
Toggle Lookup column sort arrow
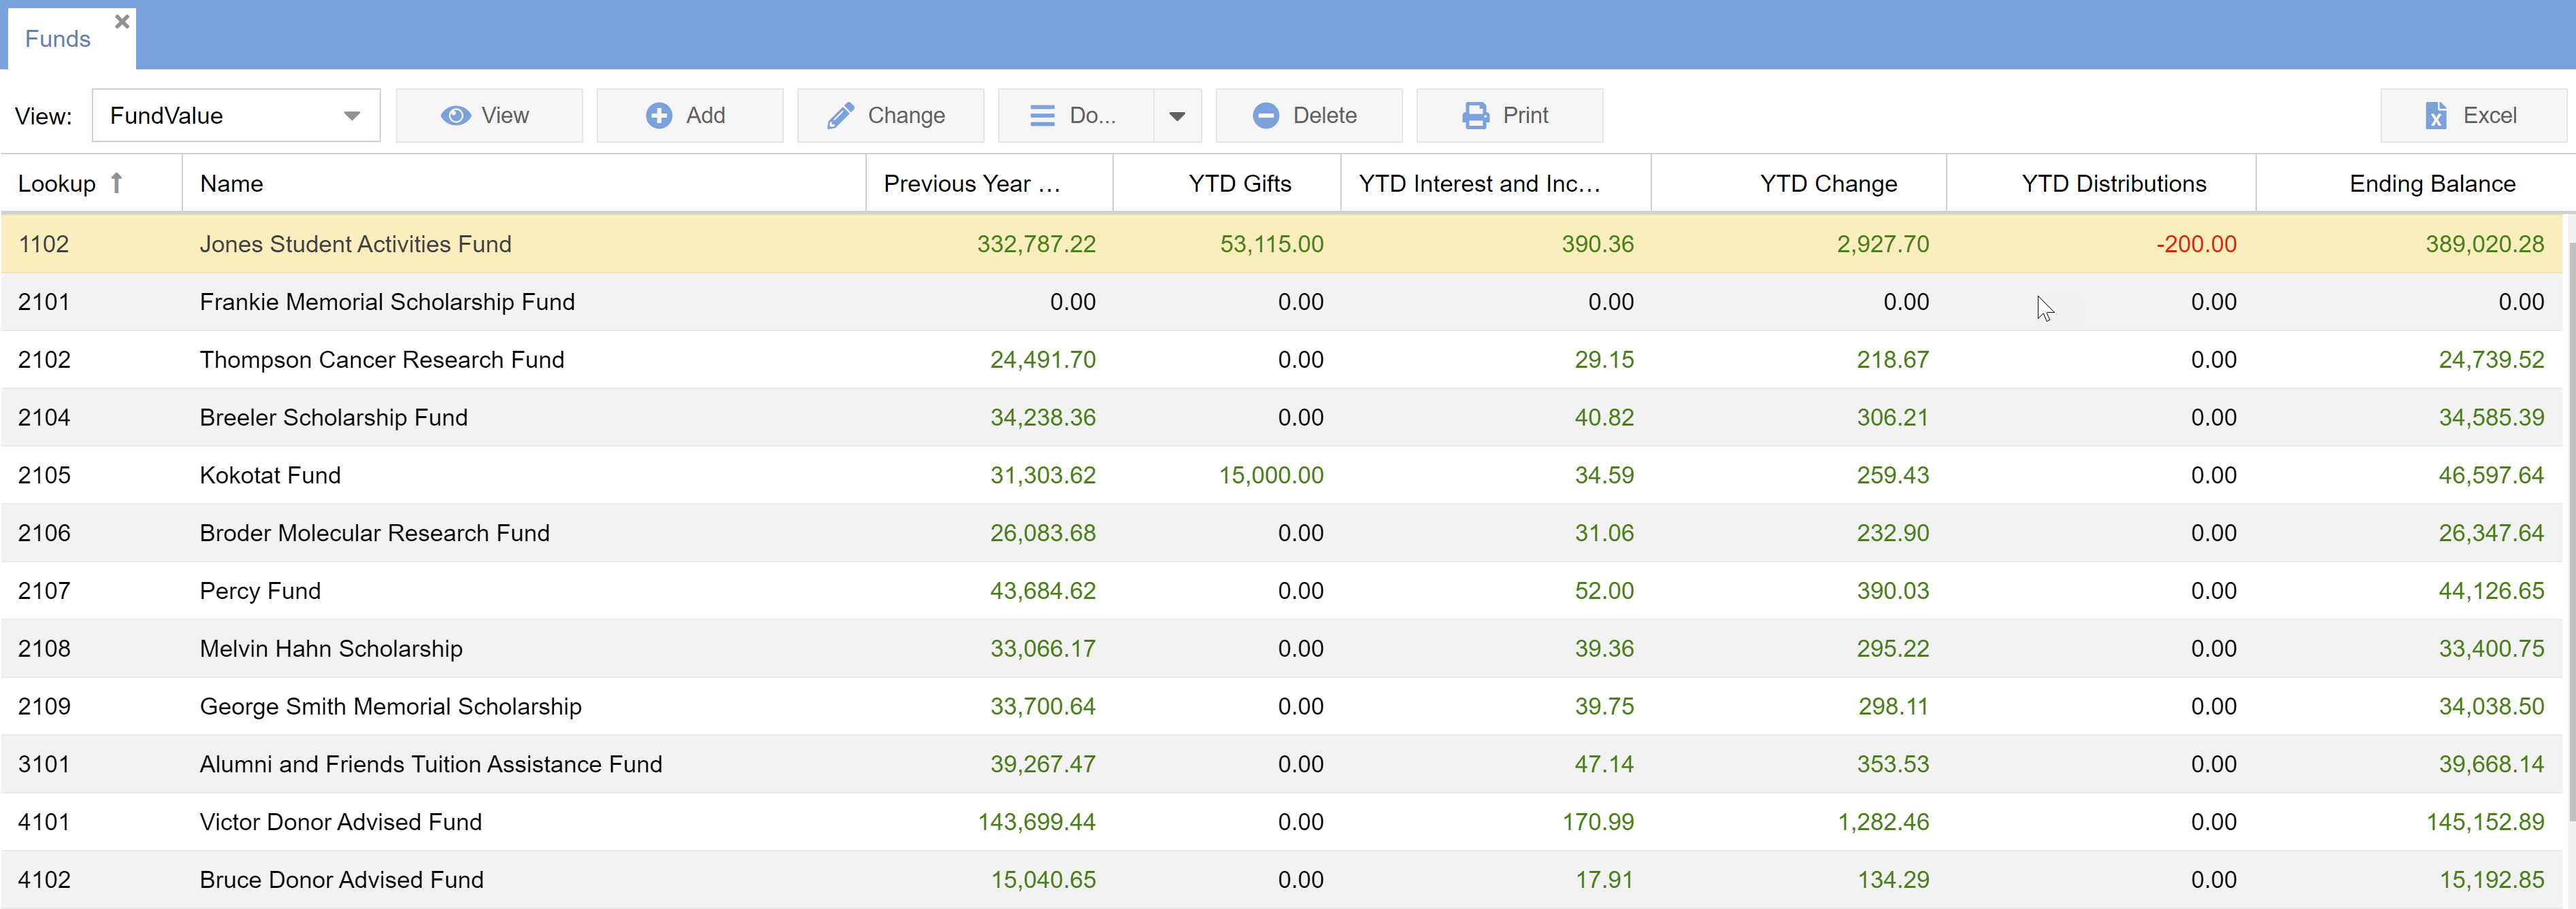coord(117,183)
